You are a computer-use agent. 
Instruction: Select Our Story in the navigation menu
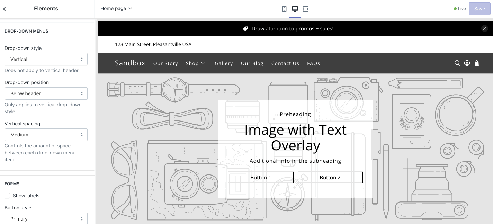pos(165,63)
